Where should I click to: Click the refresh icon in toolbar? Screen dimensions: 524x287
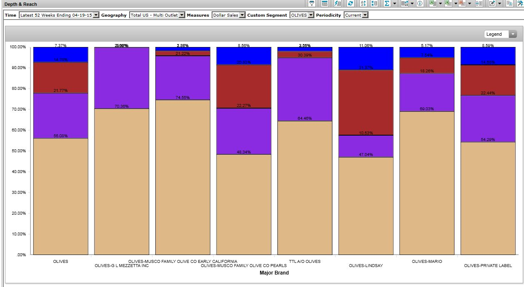pos(350,4)
